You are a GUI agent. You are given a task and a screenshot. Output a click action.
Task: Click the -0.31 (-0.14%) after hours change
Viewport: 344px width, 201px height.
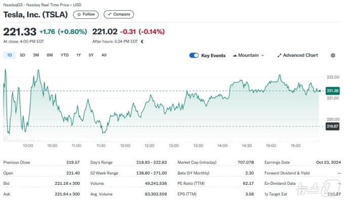[x=142, y=31]
